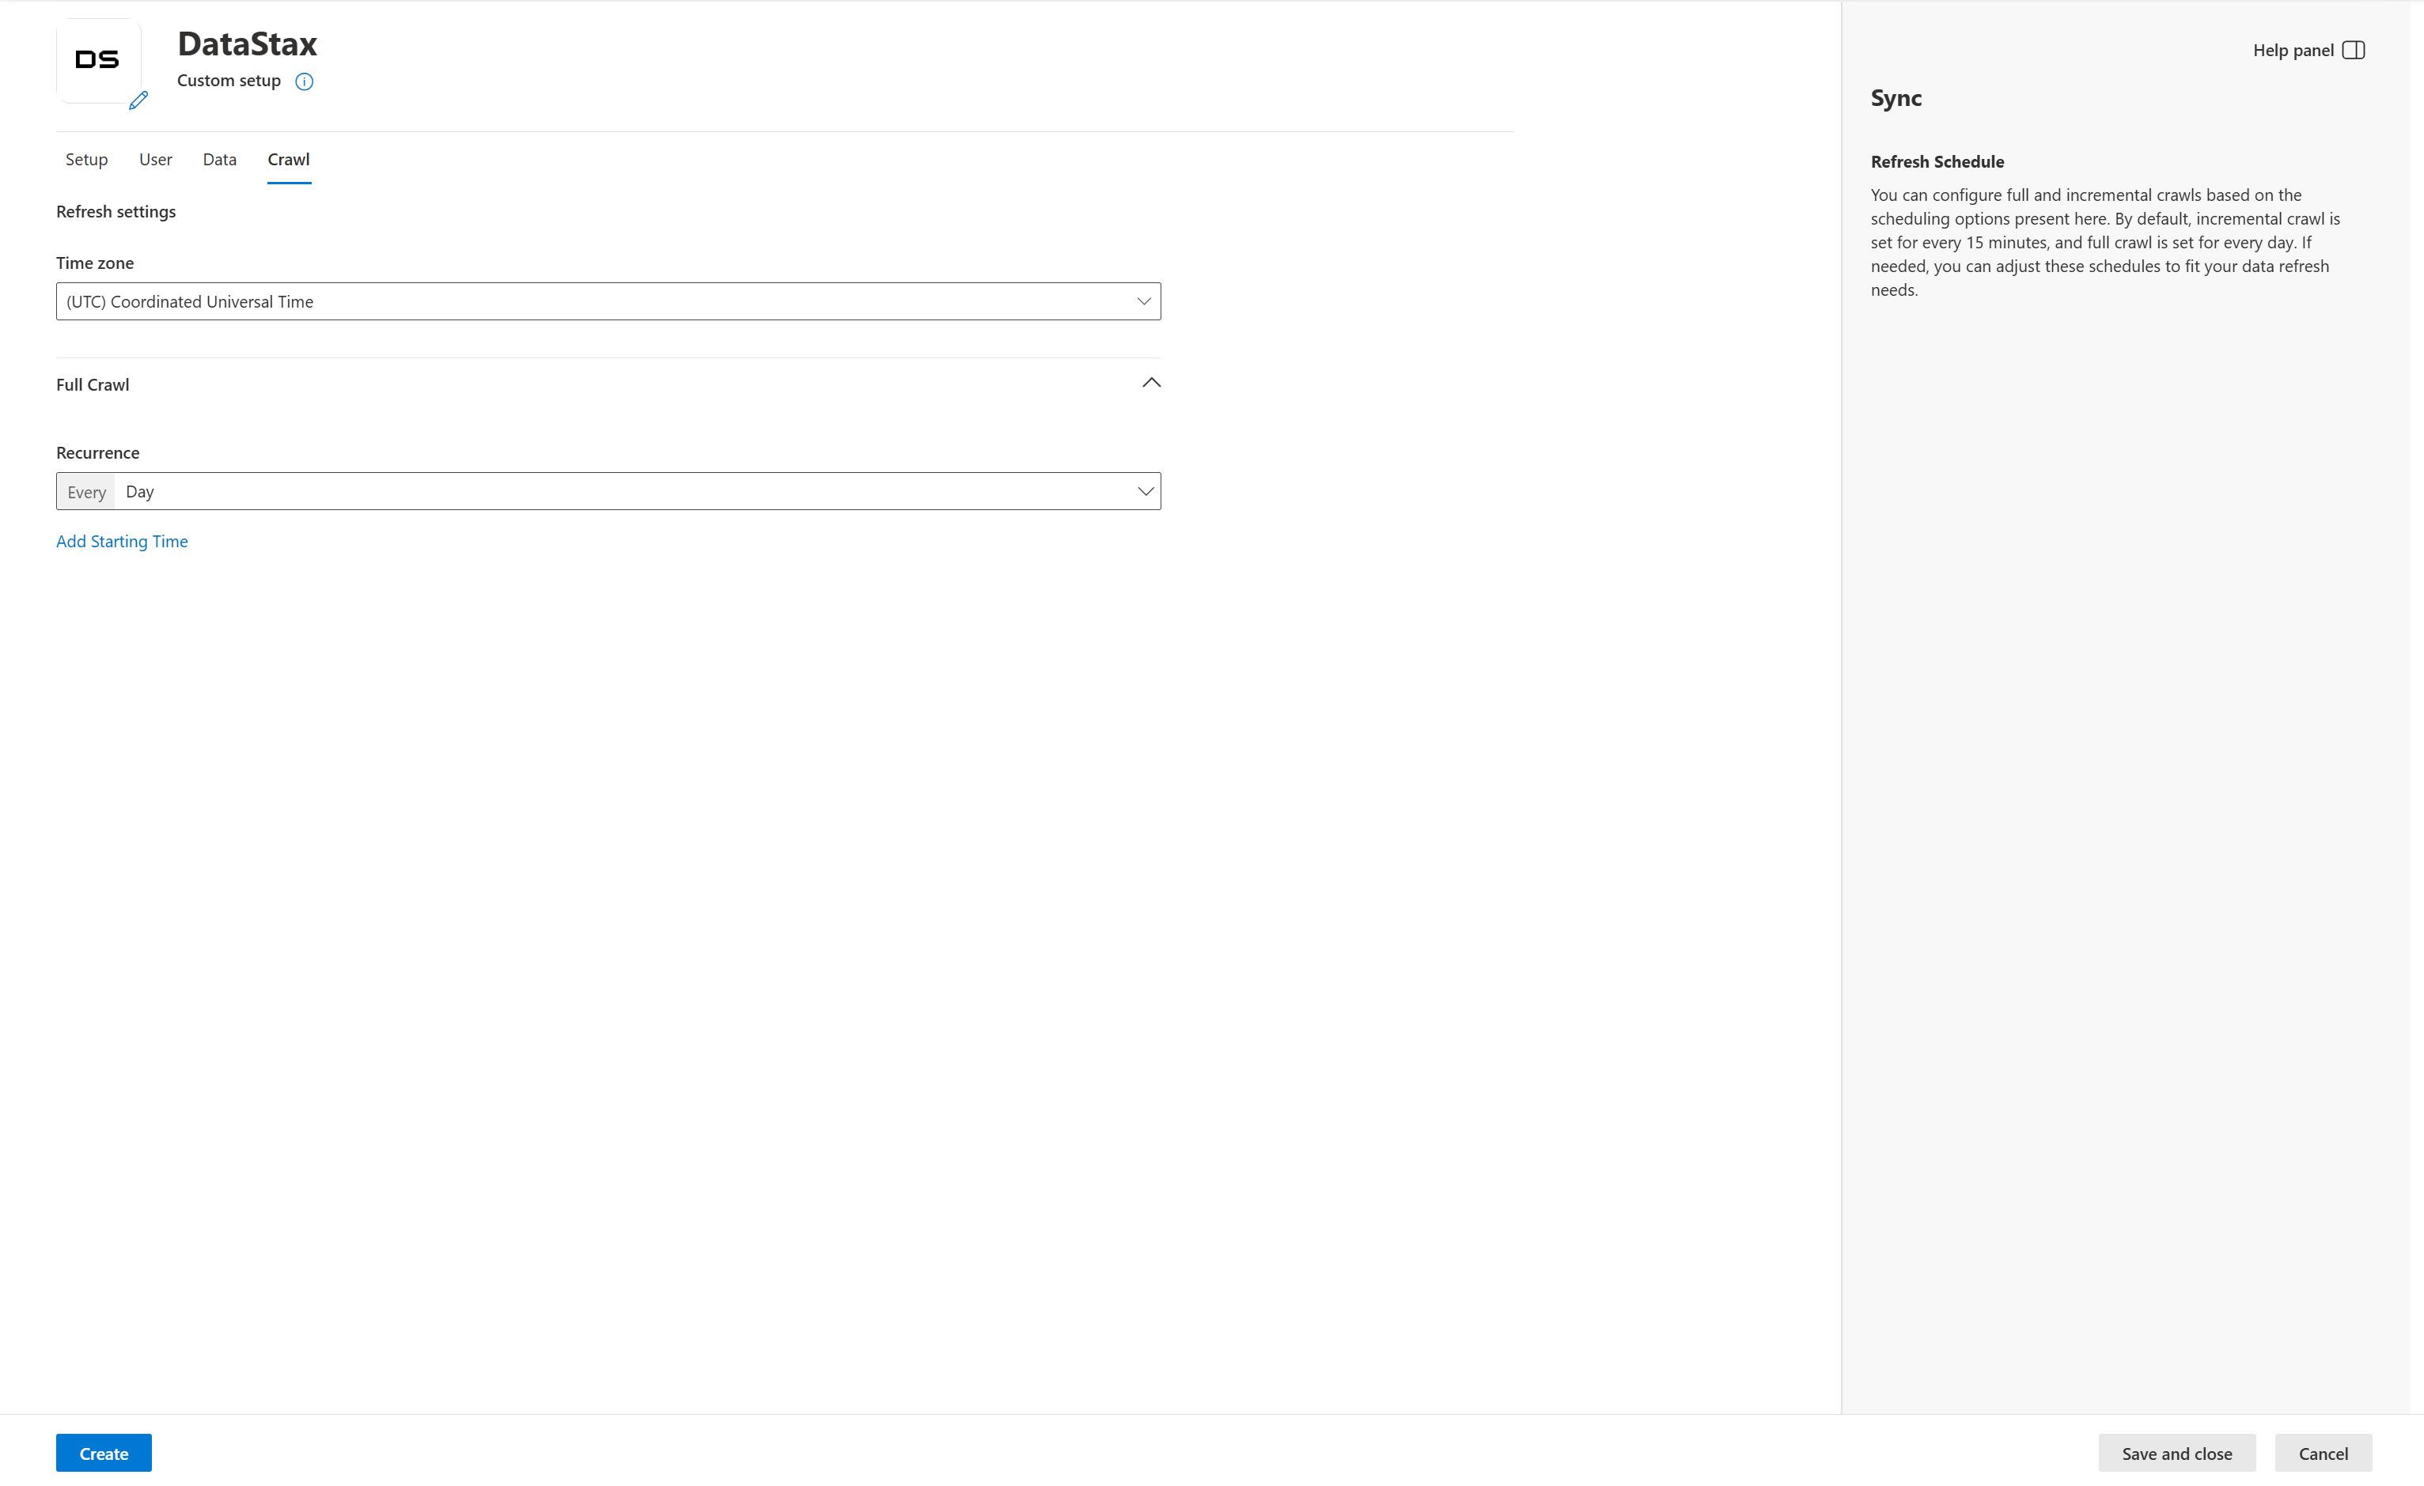Screen dimensions: 2424x1486
Task: Click the Every prefix in Recurrence field
Action: [86, 492]
